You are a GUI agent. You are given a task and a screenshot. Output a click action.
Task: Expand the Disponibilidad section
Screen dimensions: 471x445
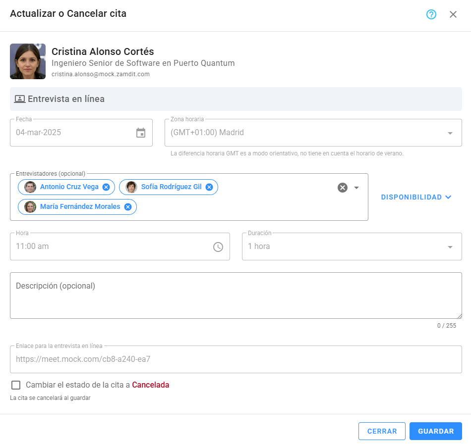point(416,197)
